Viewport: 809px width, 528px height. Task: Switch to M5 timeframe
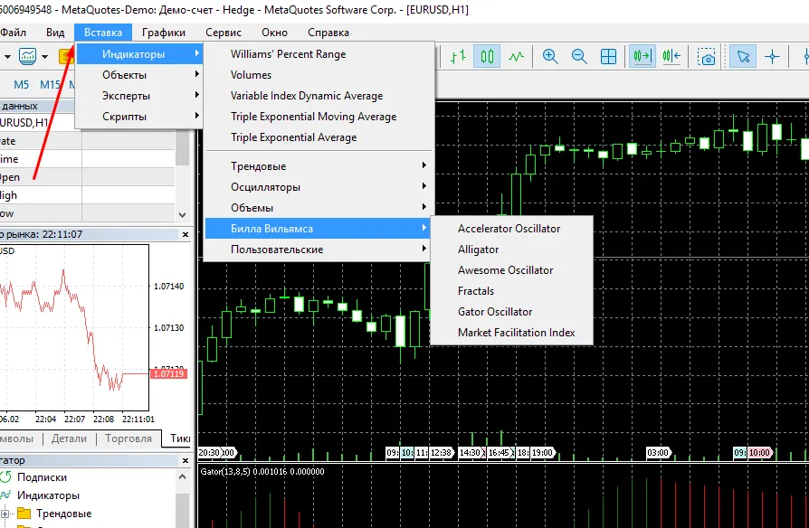(x=21, y=85)
